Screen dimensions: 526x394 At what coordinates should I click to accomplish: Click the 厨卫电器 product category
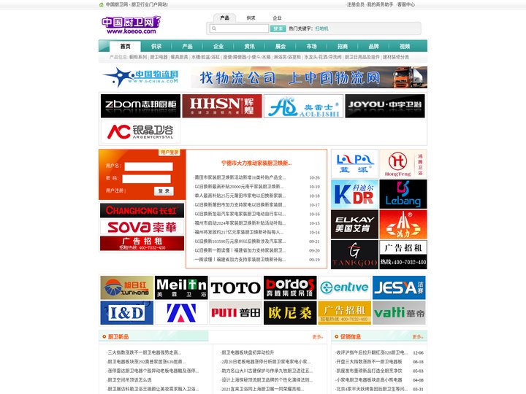coord(159,58)
